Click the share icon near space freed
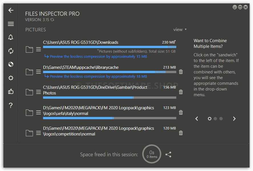This screenshot has width=253, height=171. [x=168, y=154]
